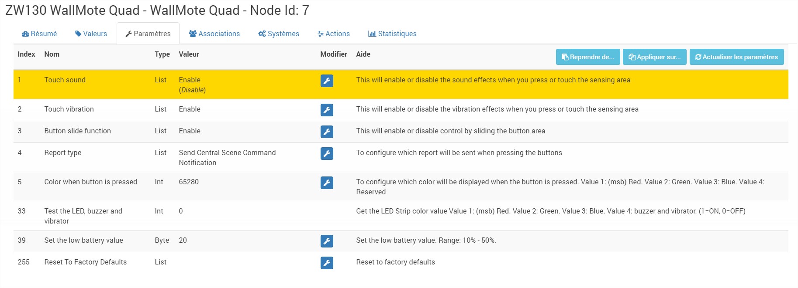Select the Report type parameter name
Screen dimensions: 798x288
[x=62, y=152]
